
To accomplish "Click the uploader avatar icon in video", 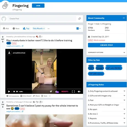I will pyautogui.click(x=9, y=53).
